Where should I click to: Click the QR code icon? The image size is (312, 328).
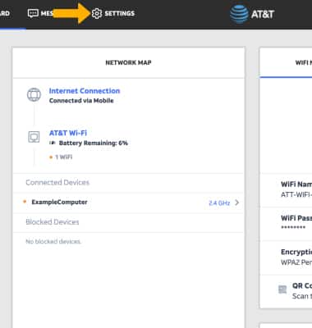282,289
